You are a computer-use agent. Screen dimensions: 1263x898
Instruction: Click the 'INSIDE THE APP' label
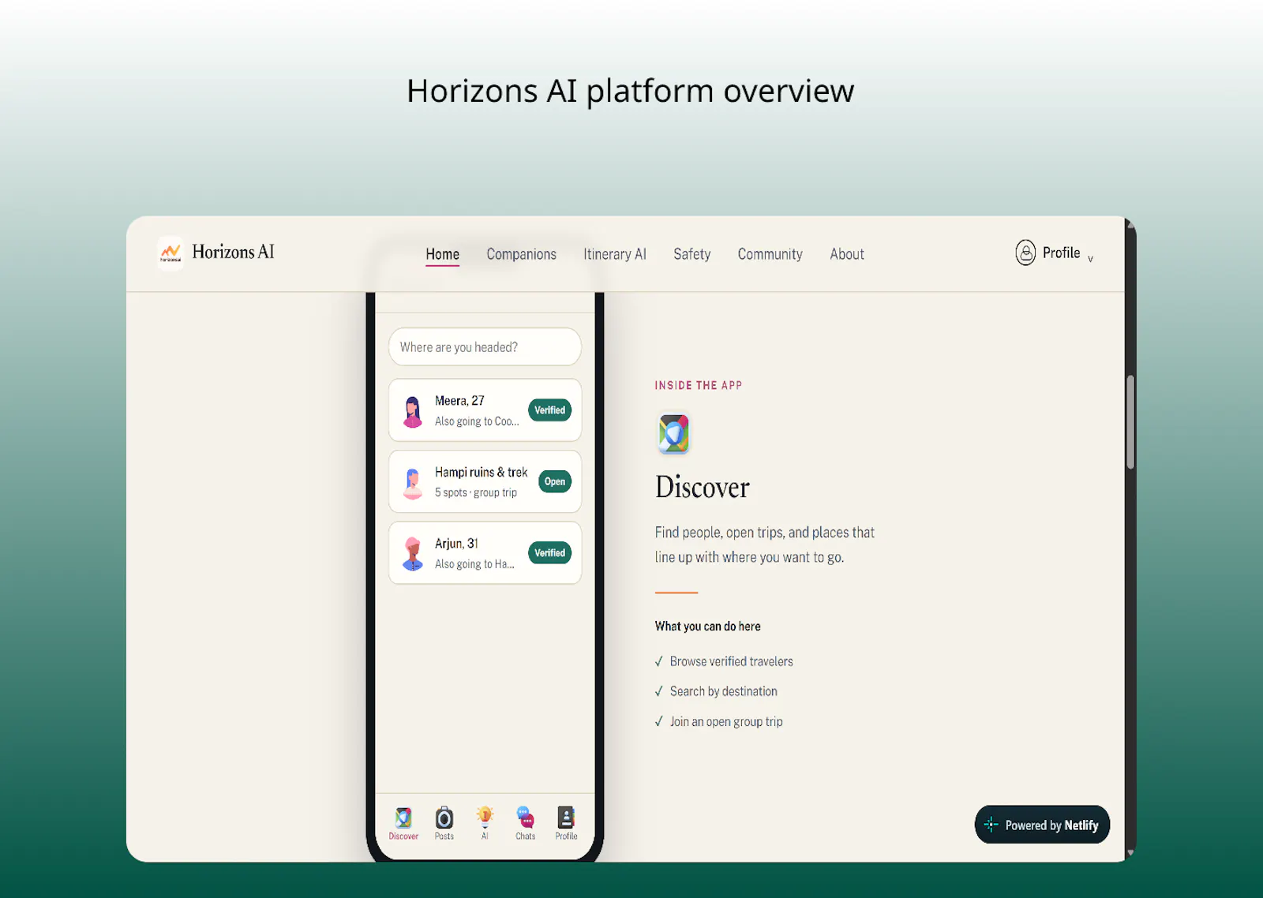[x=698, y=385]
